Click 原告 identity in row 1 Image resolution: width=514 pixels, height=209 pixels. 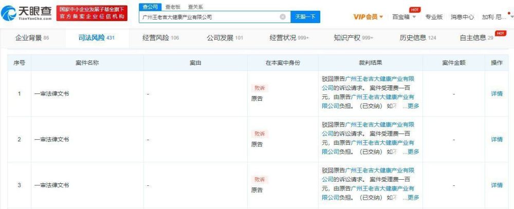pos(257,98)
